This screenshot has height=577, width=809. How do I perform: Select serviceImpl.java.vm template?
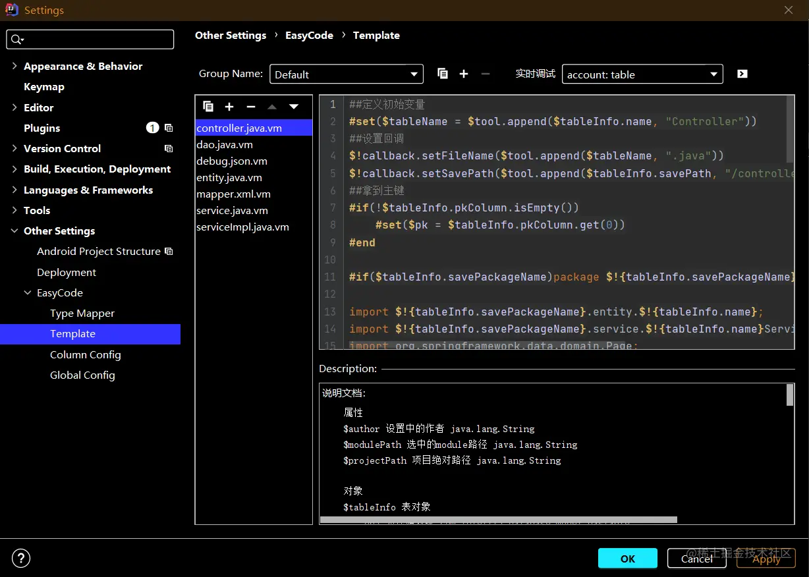pos(254,227)
